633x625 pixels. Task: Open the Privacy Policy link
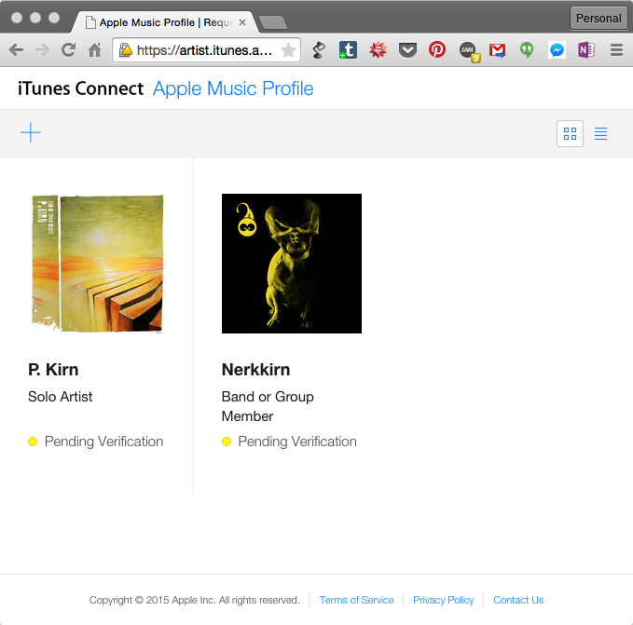[x=443, y=600]
